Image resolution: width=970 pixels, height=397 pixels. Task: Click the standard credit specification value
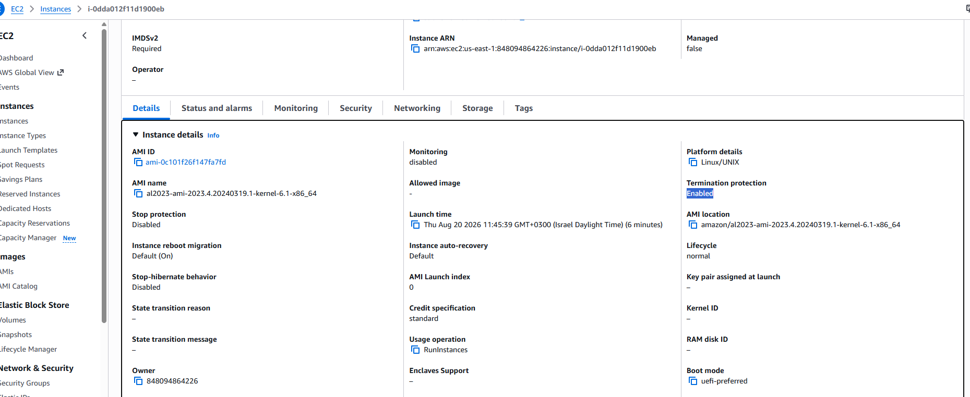424,318
